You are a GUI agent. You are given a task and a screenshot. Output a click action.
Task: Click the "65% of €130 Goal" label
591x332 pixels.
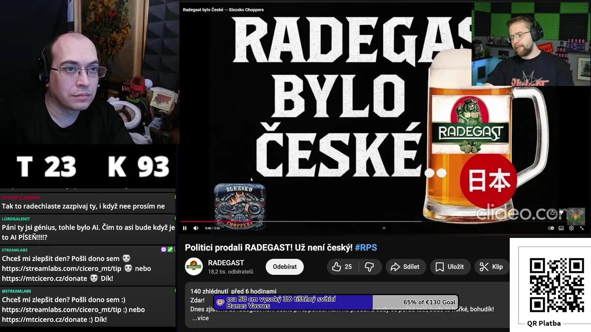[x=429, y=302]
